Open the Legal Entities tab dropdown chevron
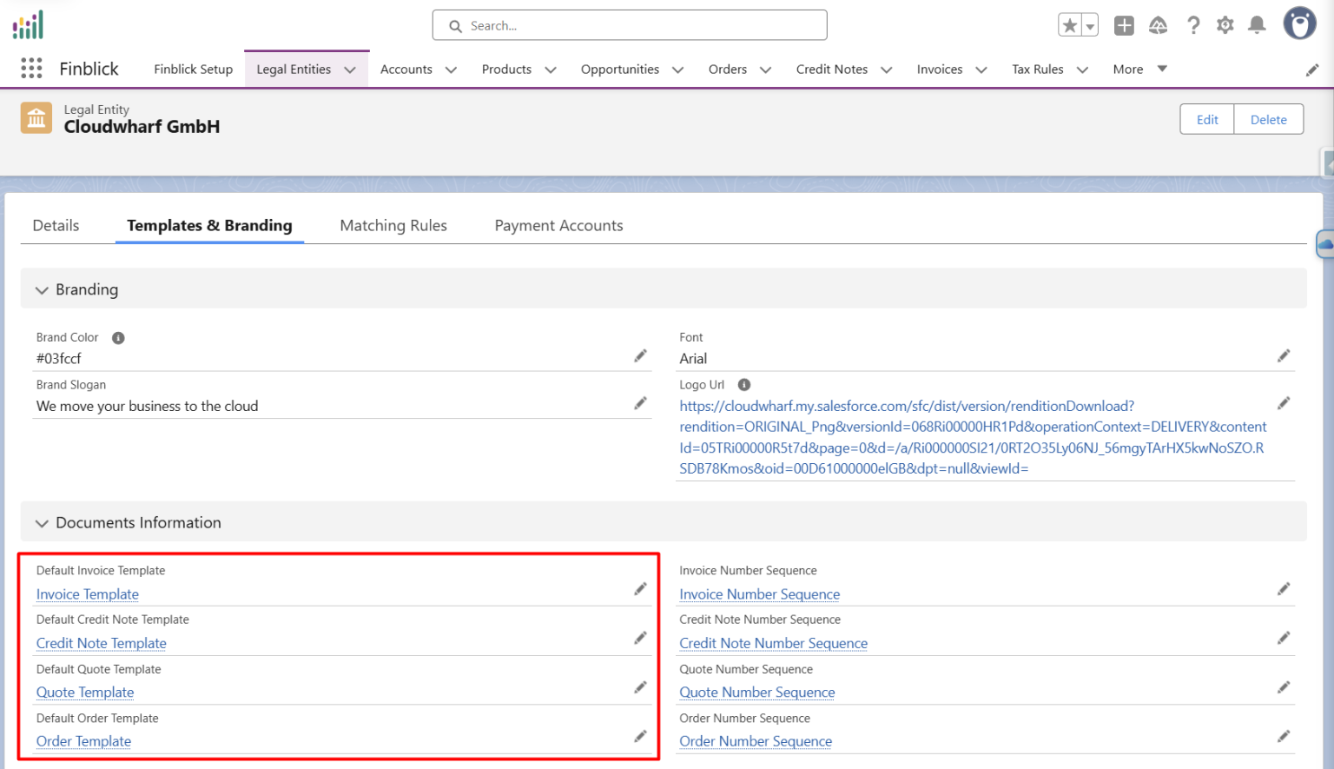Viewport: 1334px width, 769px height. (x=350, y=70)
